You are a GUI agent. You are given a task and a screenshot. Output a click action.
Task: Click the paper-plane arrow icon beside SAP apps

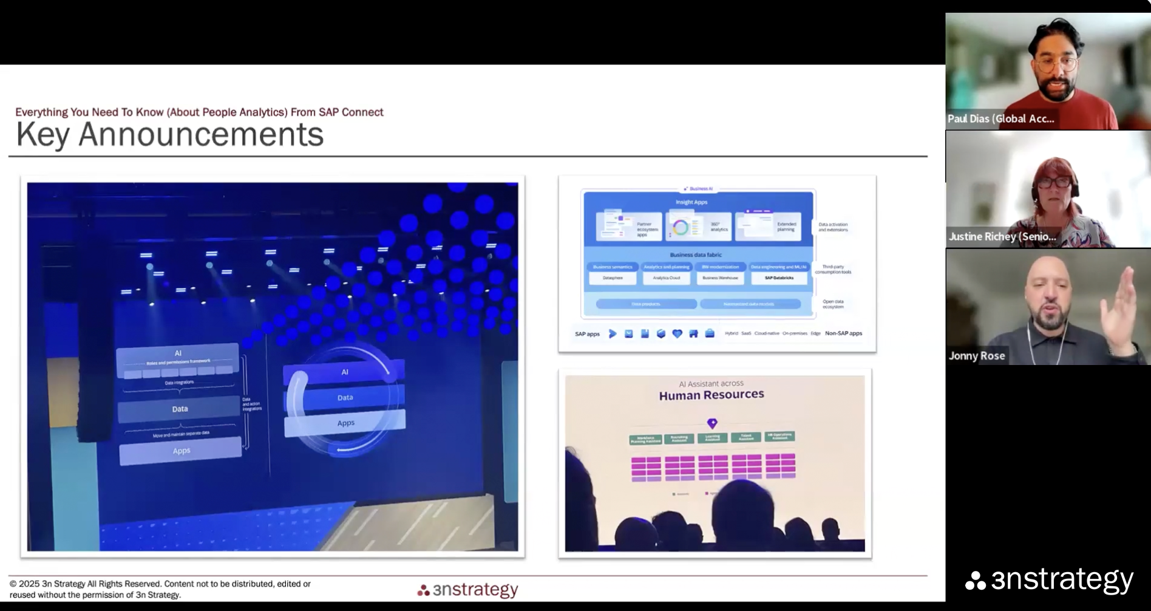click(613, 333)
